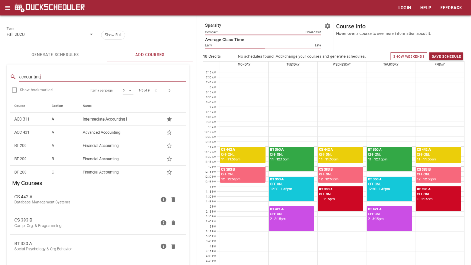
Task: Show details for CS 383 B
Action: click(x=163, y=223)
